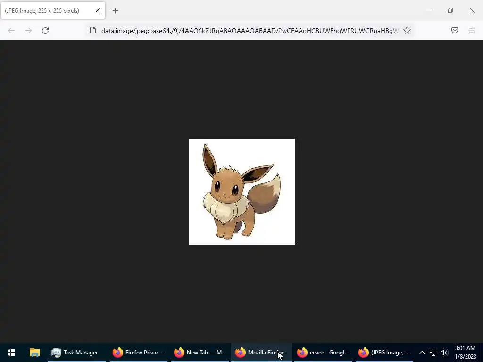Open File Explorer from the taskbar

coord(35,353)
